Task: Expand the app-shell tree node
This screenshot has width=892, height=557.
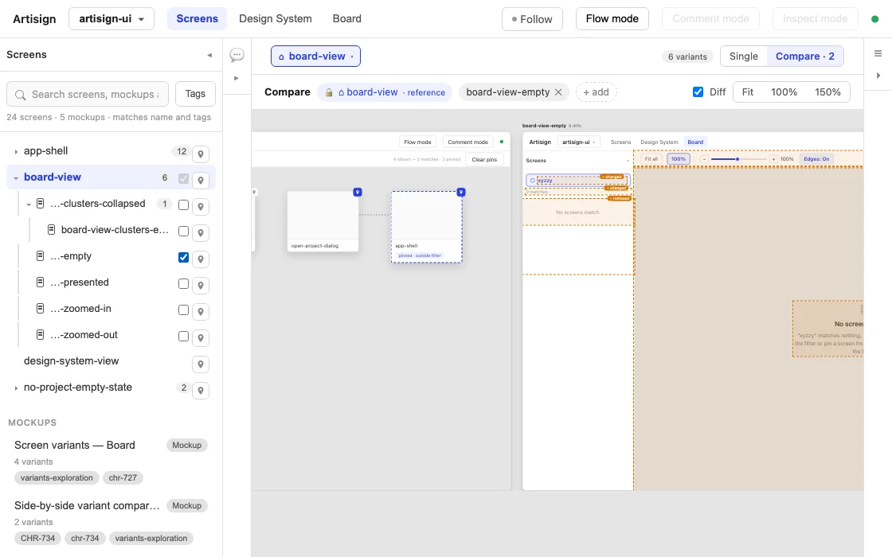Action: pos(16,152)
